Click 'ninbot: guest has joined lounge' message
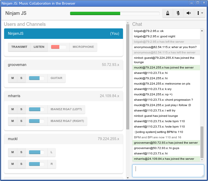208x181 pixels. click(166, 116)
